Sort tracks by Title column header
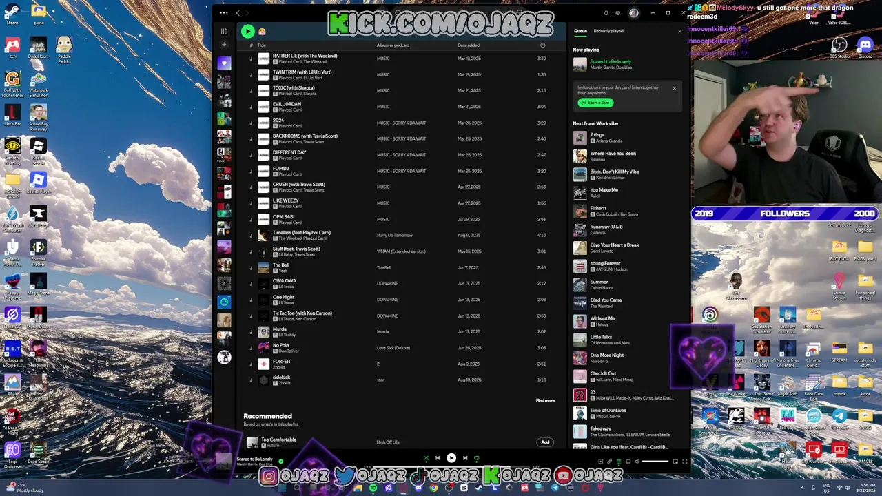 [262, 45]
